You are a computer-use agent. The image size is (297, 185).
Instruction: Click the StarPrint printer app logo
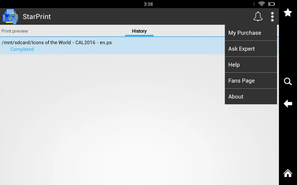click(x=10, y=17)
